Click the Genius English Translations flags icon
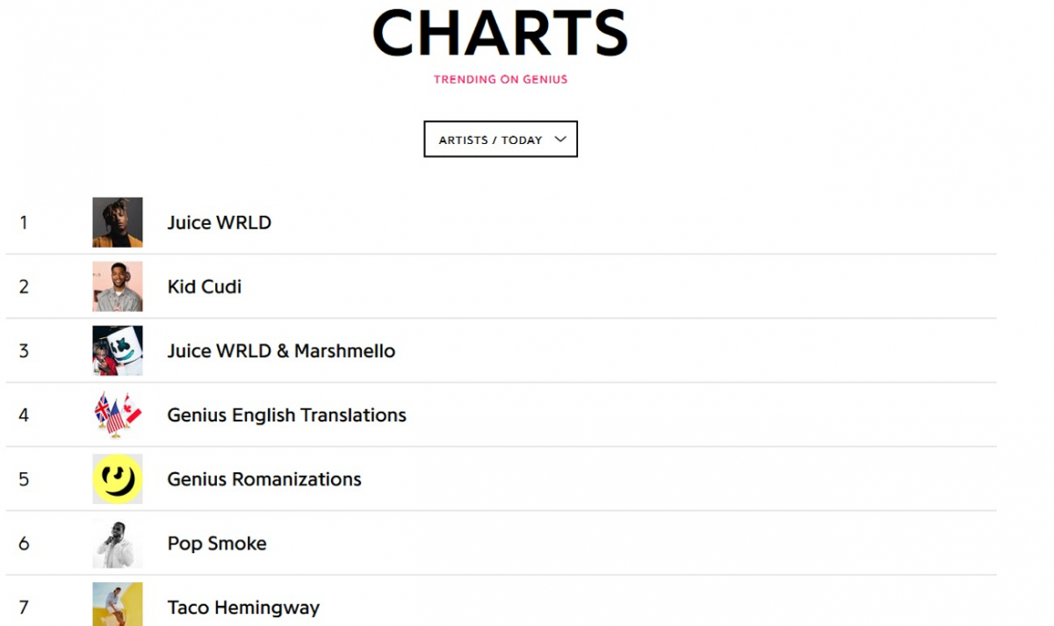This screenshot has width=1054, height=626. point(118,414)
